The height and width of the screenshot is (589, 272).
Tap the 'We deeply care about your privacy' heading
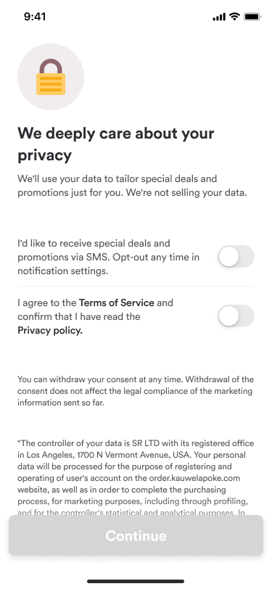[116, 144]
